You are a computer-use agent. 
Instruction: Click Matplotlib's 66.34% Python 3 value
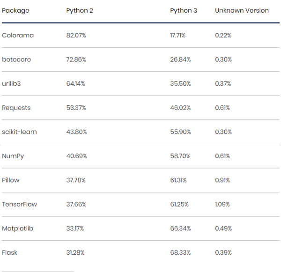(180, 228)
